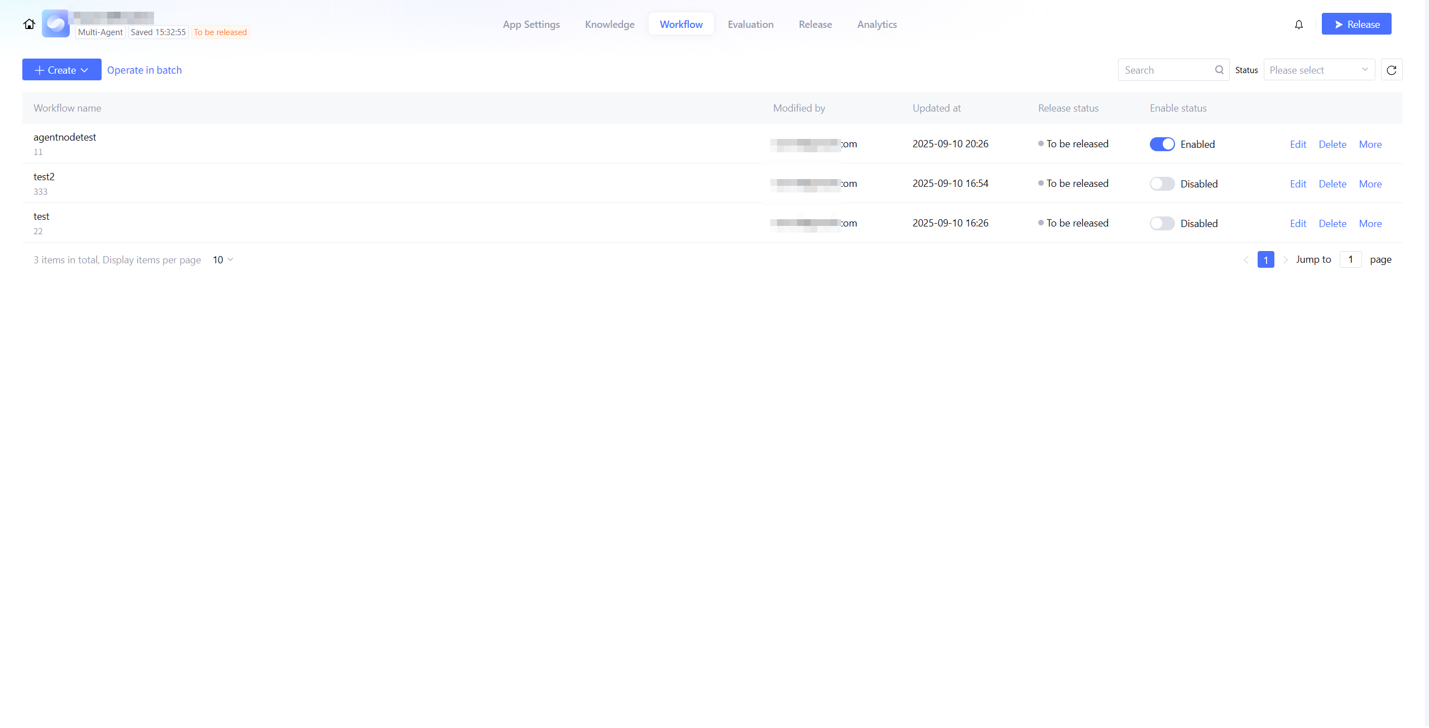The image size is (1429, 728).
Task: Click the blue Release play button
Action: click(1356, 24)
